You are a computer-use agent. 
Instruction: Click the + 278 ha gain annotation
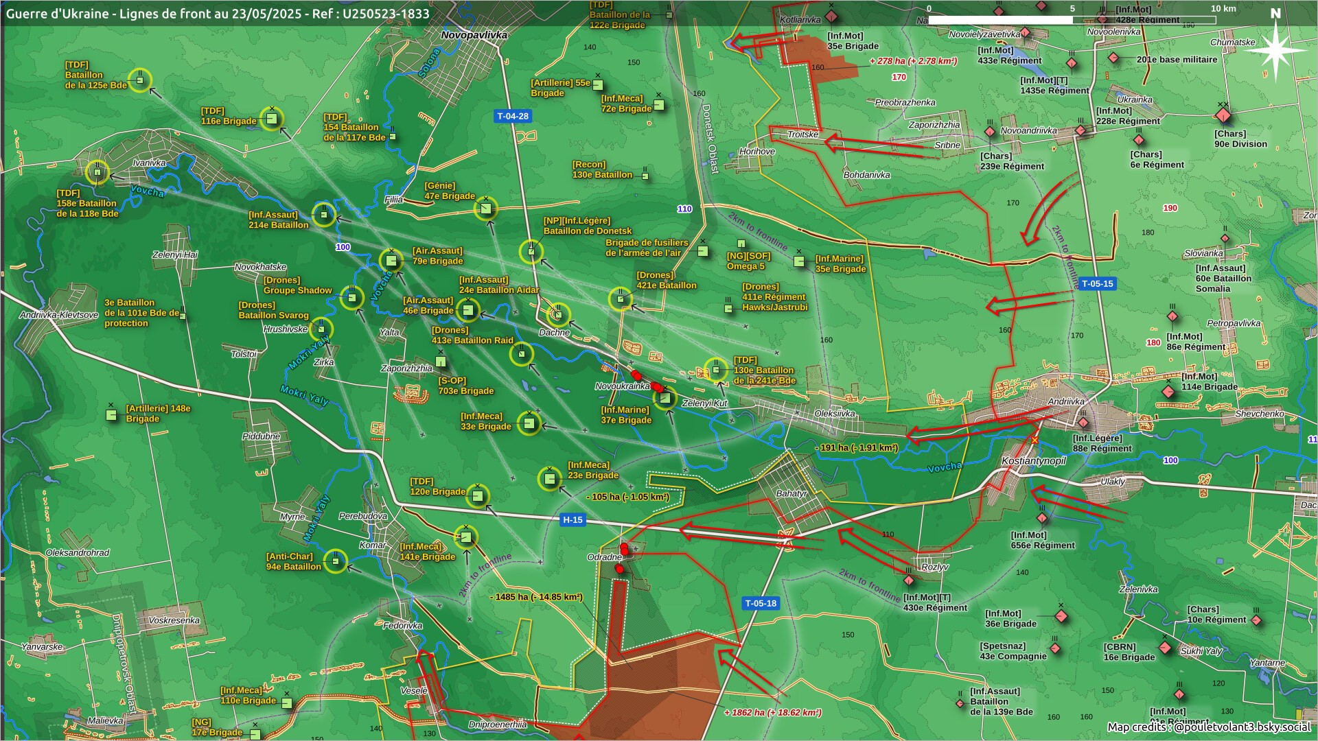click(x=913, y=61)
